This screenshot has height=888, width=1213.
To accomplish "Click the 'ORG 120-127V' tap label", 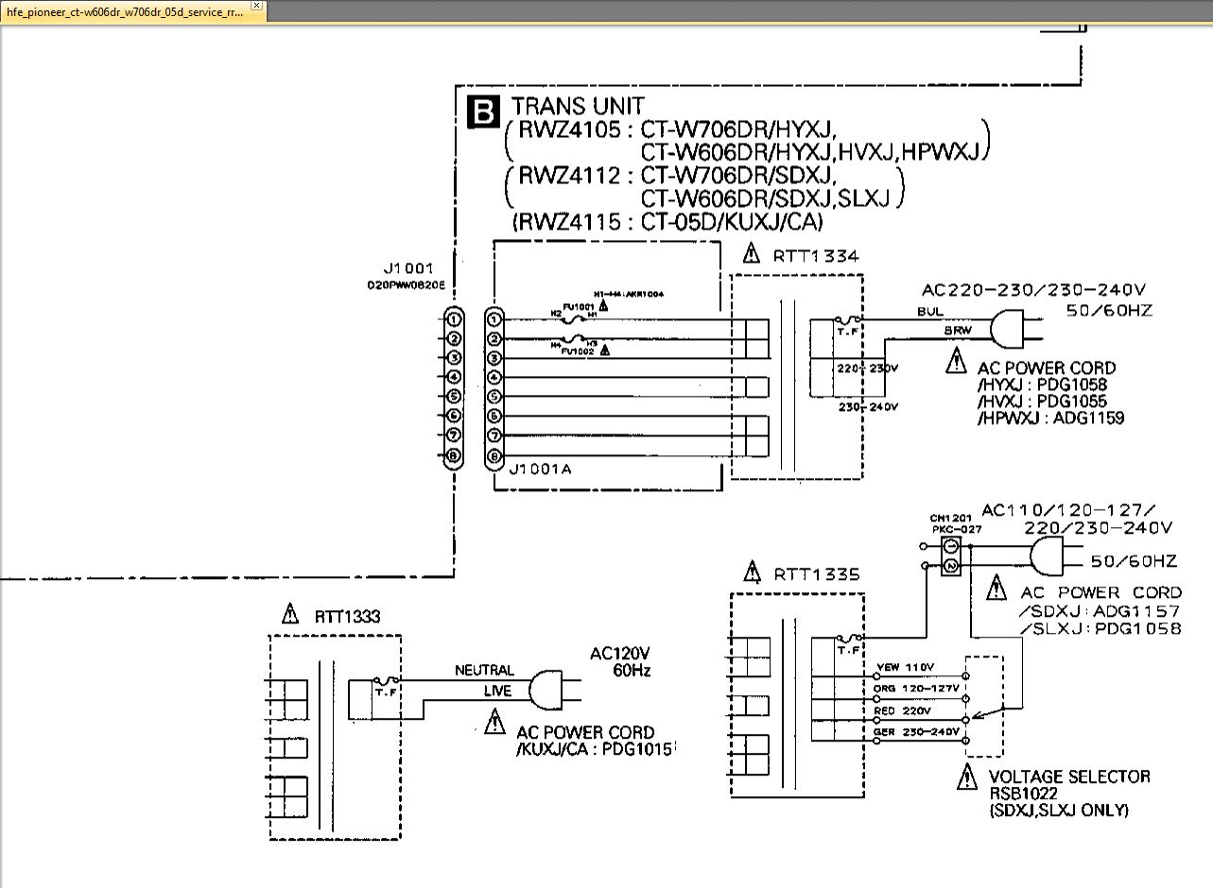I will (917, 689).
